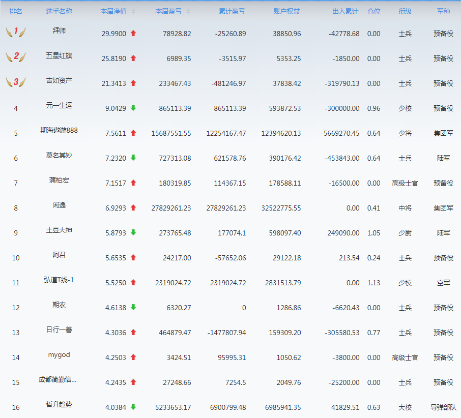Click red up arrow in 弘道T线-1 row
This screenshot has height=418, width=461.
tap(133, 282)
